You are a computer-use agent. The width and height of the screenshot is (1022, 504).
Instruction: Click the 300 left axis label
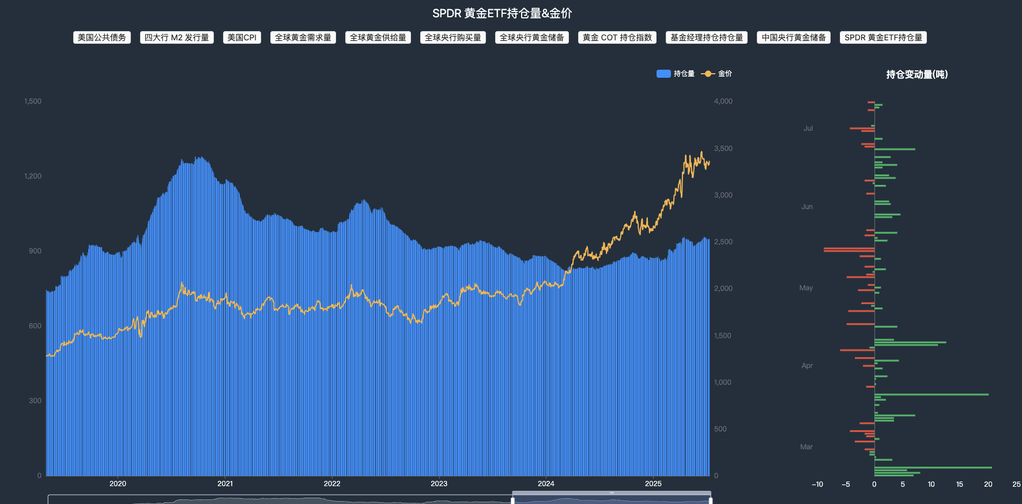pos(35,401)
